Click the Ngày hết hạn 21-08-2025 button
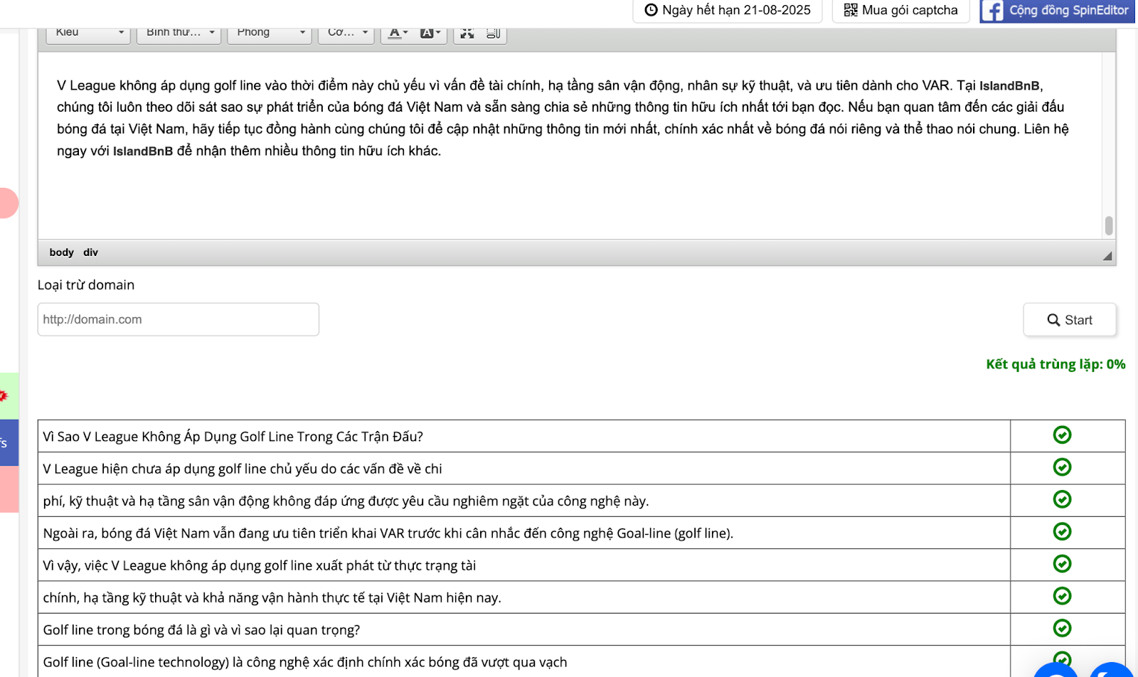1138x677 pixels. (x=728, y=11)
